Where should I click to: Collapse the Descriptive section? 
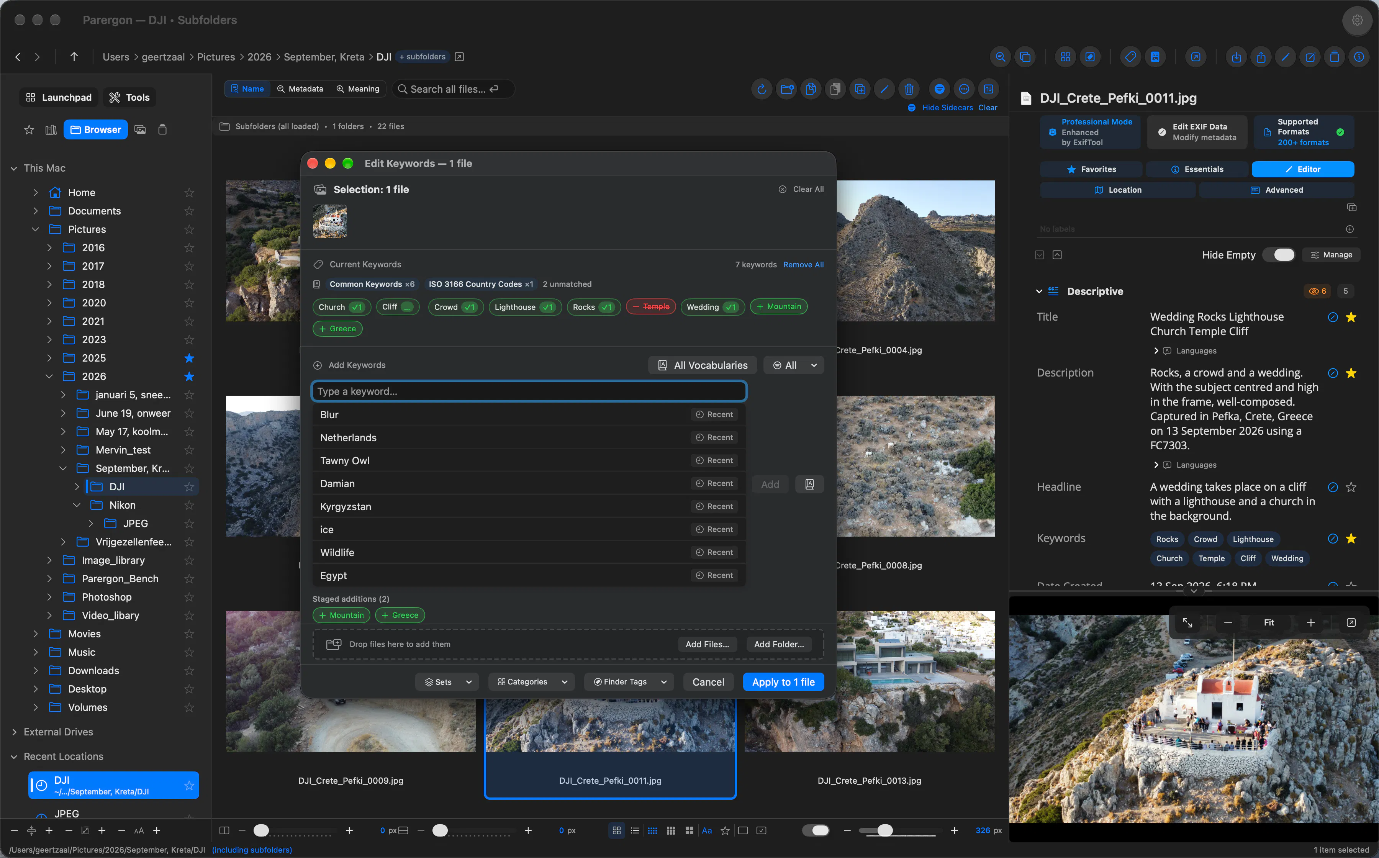pos(1038,291)
